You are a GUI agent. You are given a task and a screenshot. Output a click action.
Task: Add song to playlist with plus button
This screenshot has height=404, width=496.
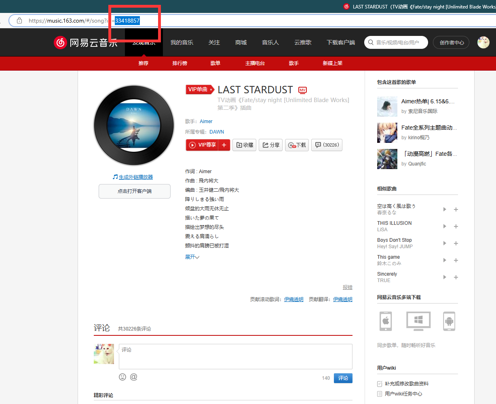(x=224, y=145)
